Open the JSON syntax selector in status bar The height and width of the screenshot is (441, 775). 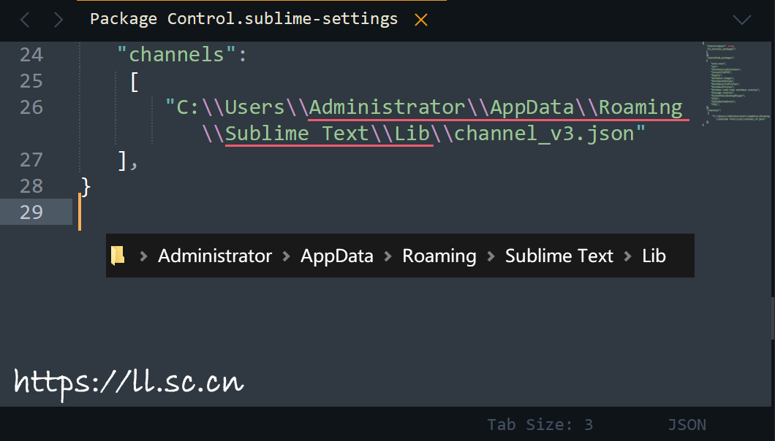point(687,425)
